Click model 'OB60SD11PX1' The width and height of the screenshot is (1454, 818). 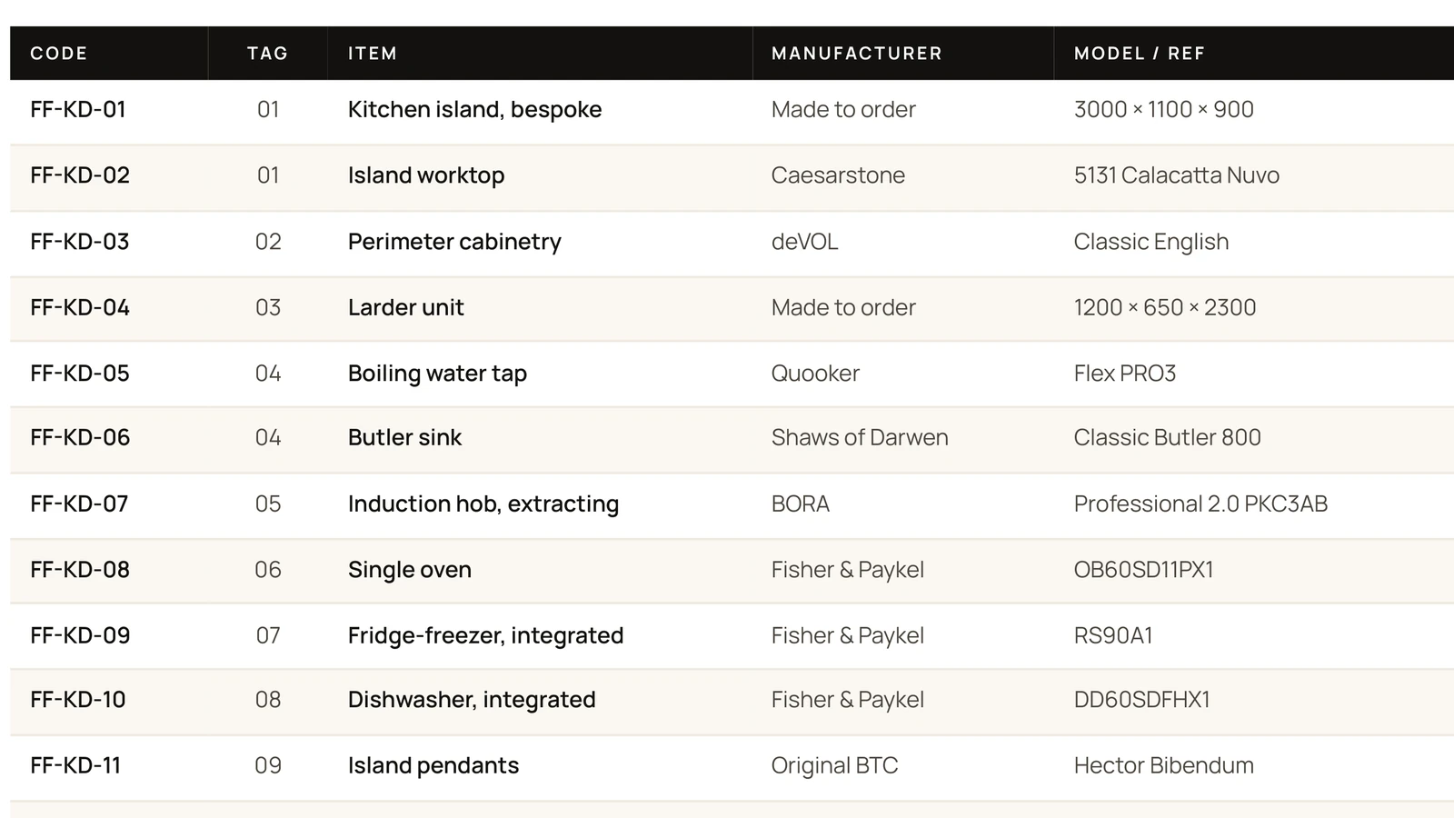[1144, 570]
